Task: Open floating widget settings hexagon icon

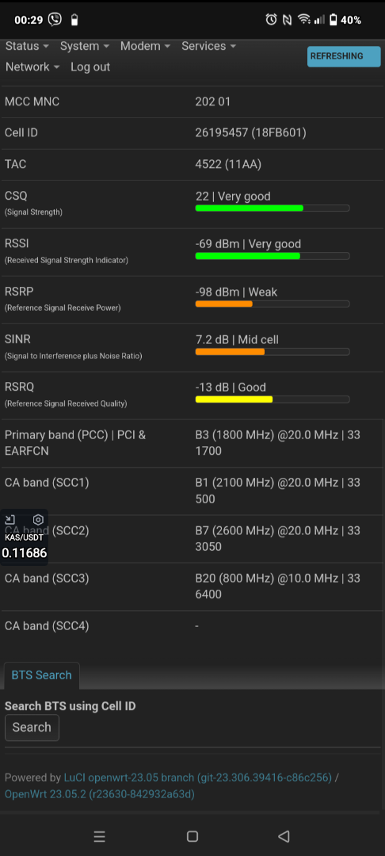Action: point(38,520)
